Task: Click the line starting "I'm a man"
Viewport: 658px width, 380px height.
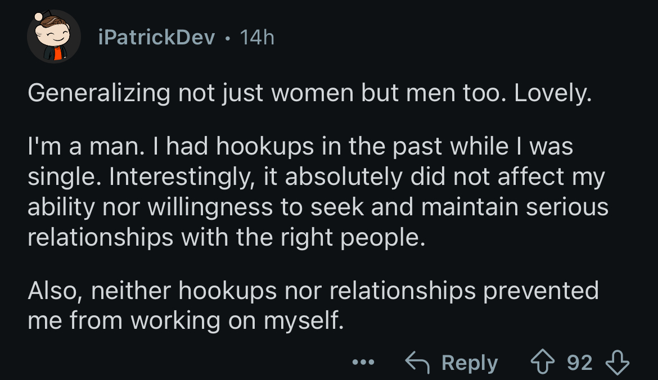Action: (x=300, y=146)
